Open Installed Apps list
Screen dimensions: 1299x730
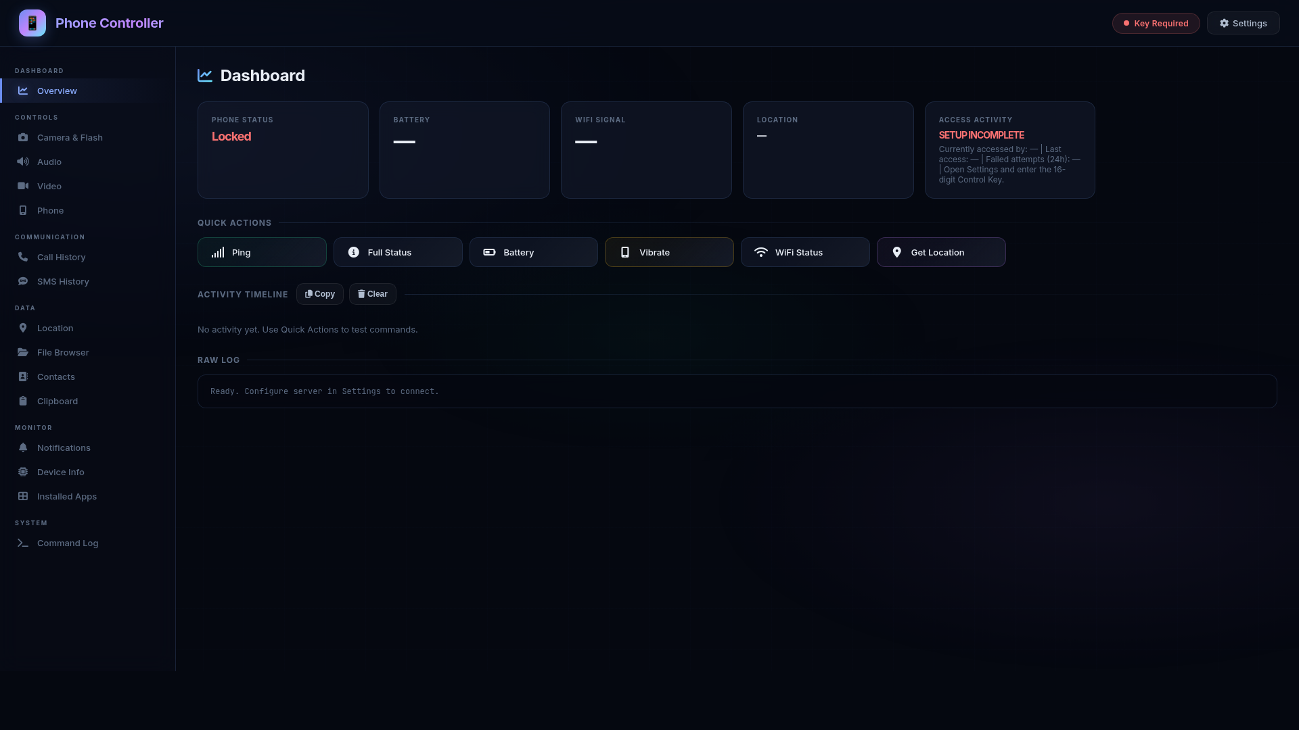[88, 496]
